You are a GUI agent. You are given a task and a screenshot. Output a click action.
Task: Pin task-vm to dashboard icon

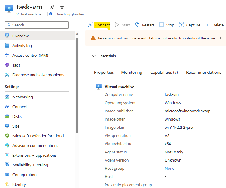tap(52, 7)
